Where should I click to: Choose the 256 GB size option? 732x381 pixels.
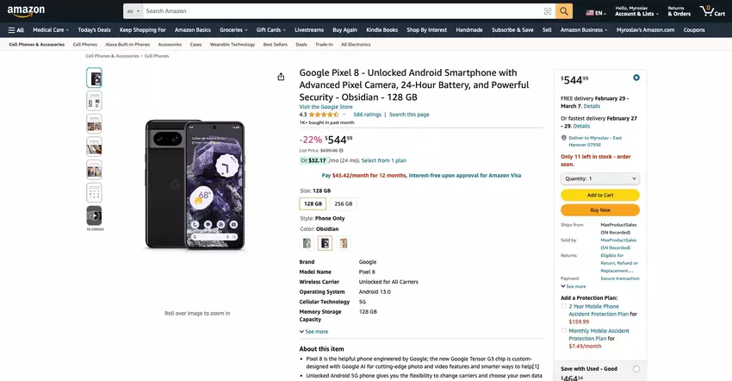(x=343, y=204)
